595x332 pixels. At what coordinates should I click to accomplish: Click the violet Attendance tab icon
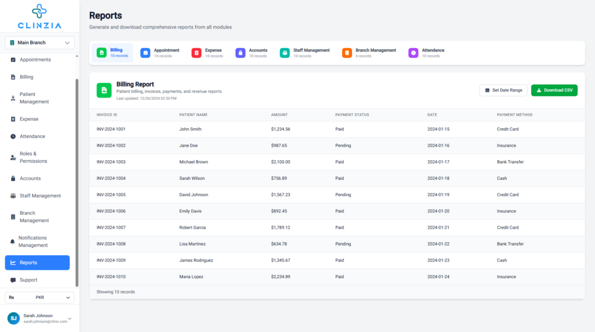[413, 53]
